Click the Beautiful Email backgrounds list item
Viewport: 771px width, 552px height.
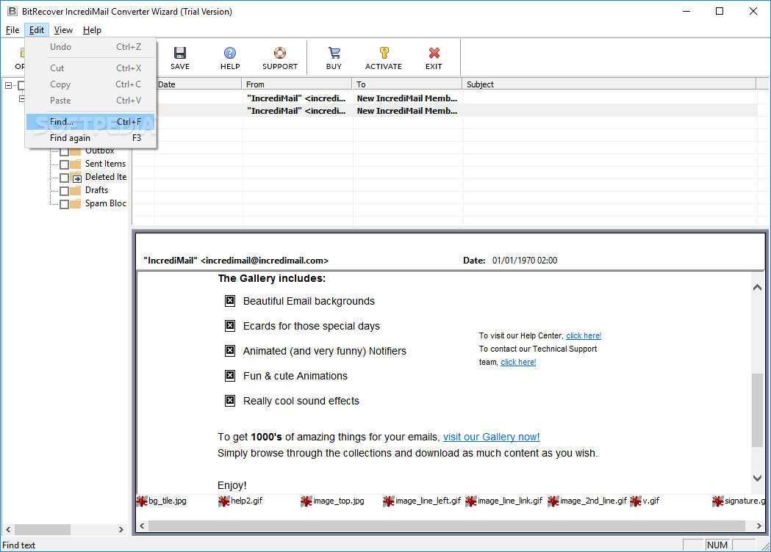pos(309,302)
